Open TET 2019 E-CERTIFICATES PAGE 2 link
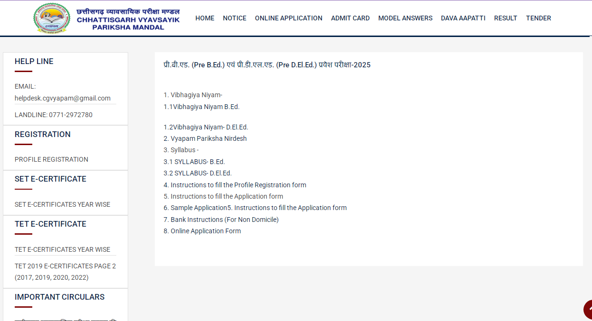This screenshot has height=321, width=592. tap(65, 266)
